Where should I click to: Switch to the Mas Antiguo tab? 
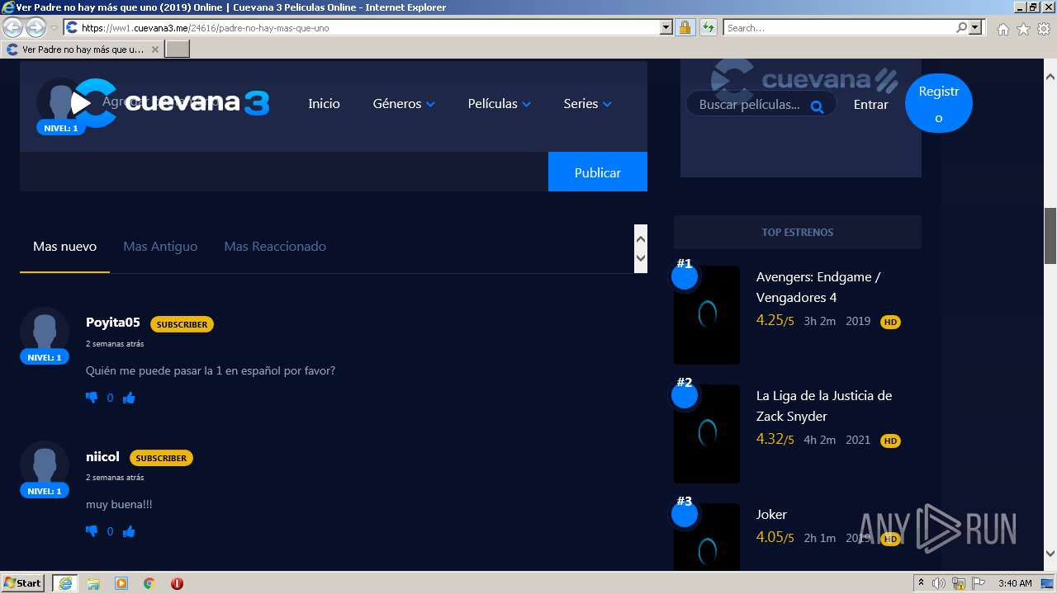(160, 247)
